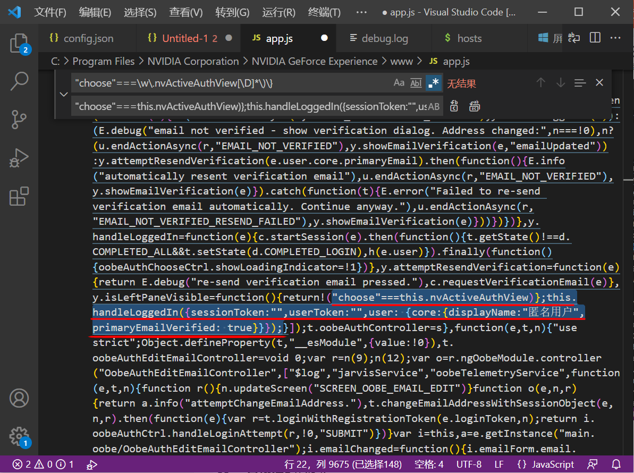Image resolution: width=634 pixels, height=473 pixels.
Task: Open the Explorer view in activity bar
Action: click(x=19, y=44)
